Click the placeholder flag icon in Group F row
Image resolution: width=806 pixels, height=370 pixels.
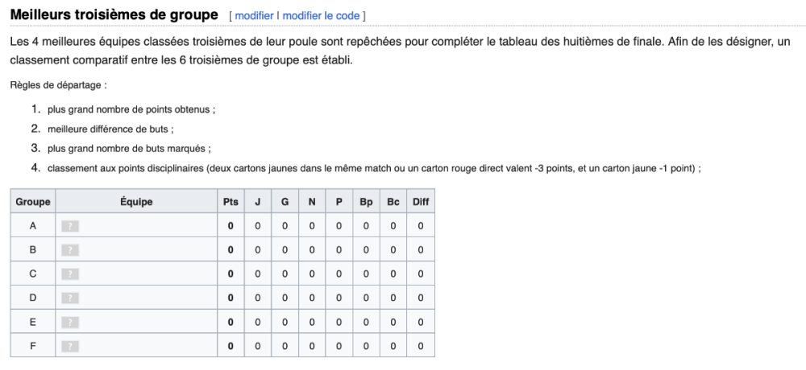tap(70, 346)
